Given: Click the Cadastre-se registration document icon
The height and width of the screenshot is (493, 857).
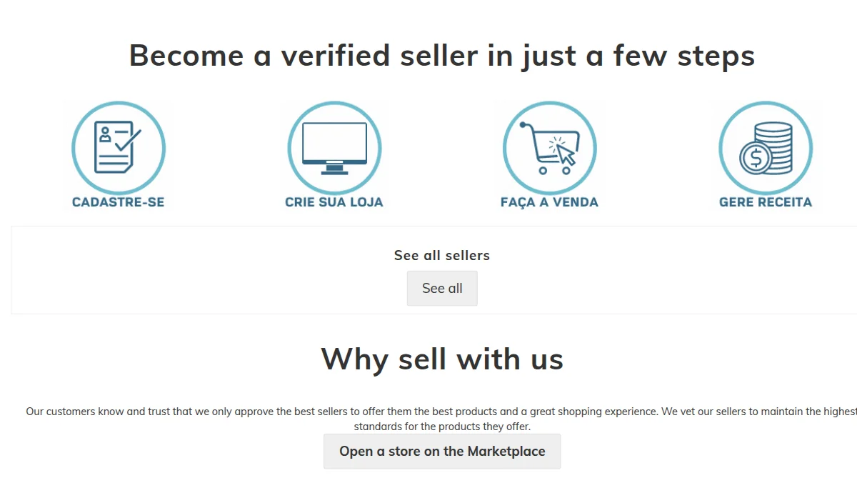Looking at the screenshot, I should coord(118,148).
